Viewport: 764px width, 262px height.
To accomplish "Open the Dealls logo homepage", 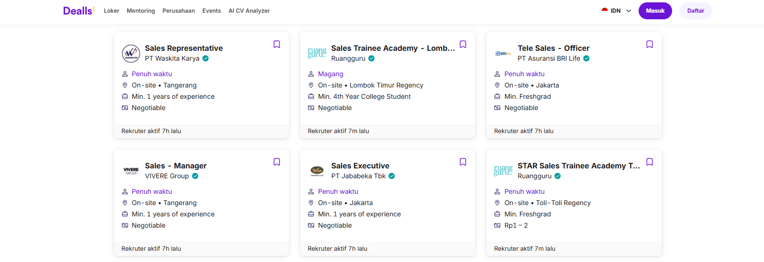I will [79, 11].
